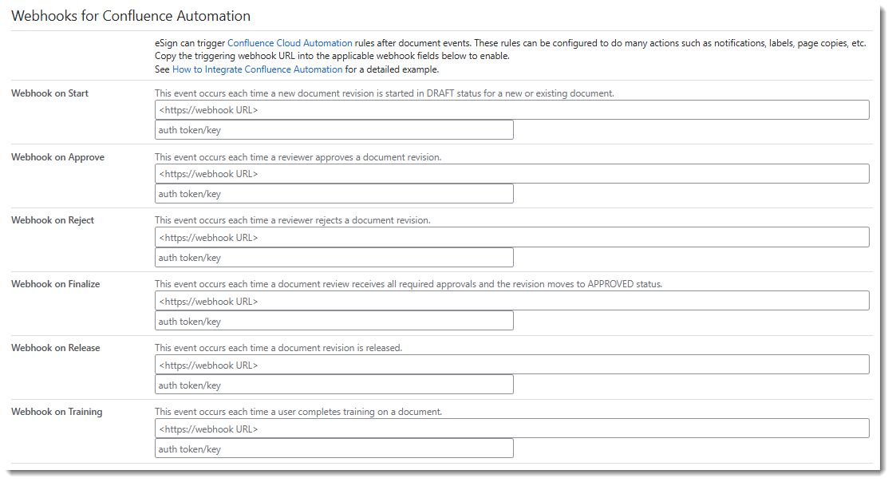Select the Webhook on Release URL field
Screen dimensions: 892x482
point(511,365)
